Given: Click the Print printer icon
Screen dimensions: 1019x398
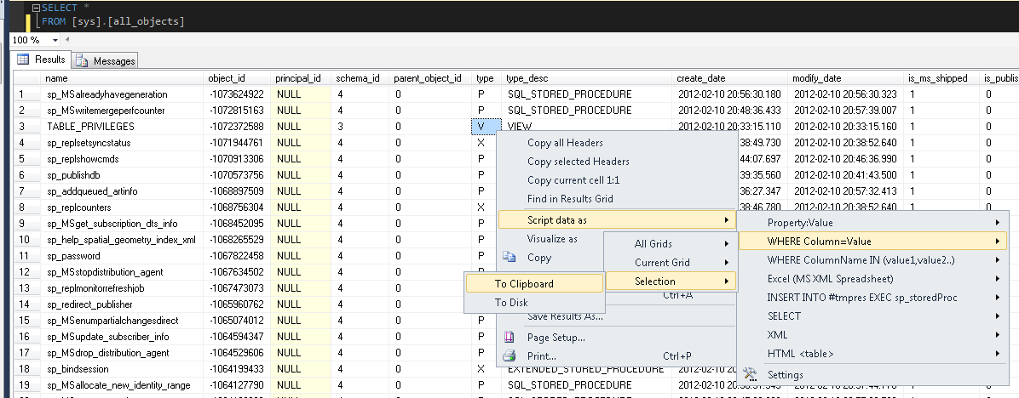Looking at the screenshot, I should pos(509,355).
